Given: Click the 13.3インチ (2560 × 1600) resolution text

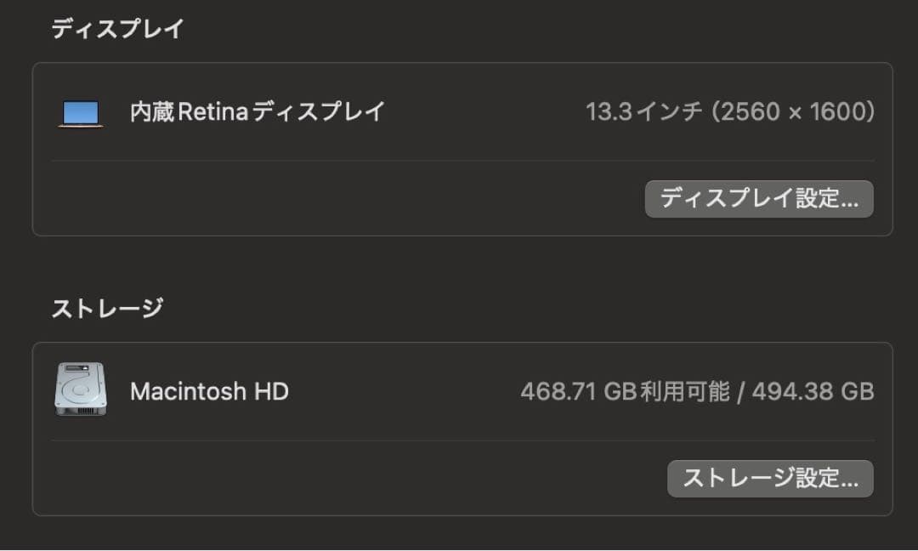Looking at the screenshot, I should point(729,111).
